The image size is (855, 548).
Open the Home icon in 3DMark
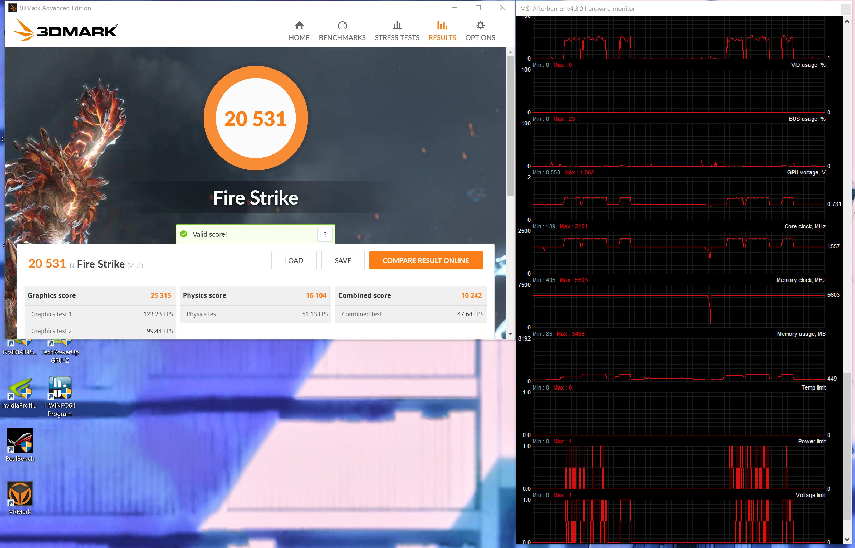pyautogui.click(x=299, y=26)
